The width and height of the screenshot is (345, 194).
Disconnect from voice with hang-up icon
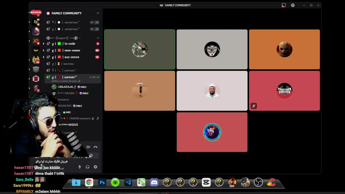[x=95, y=147]
